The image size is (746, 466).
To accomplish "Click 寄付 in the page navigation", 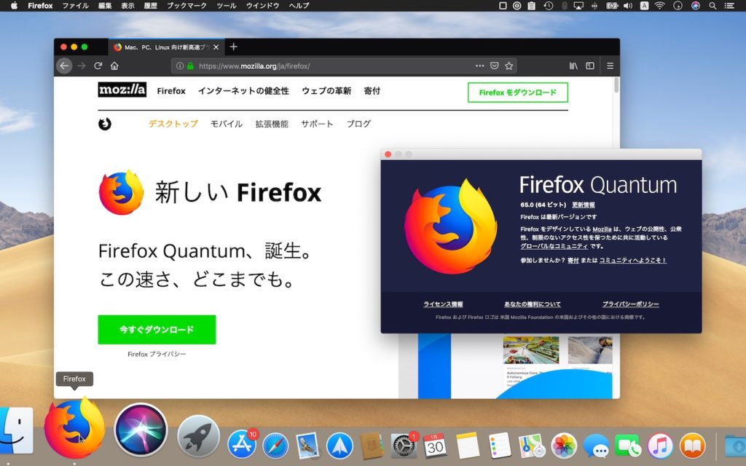I will (372, 91).
